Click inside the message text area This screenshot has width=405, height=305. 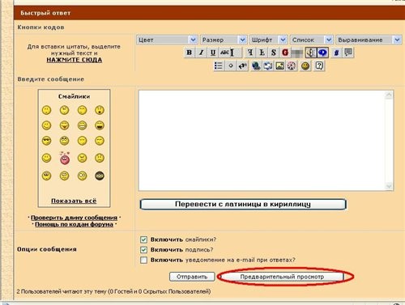[x=262, y=141]
